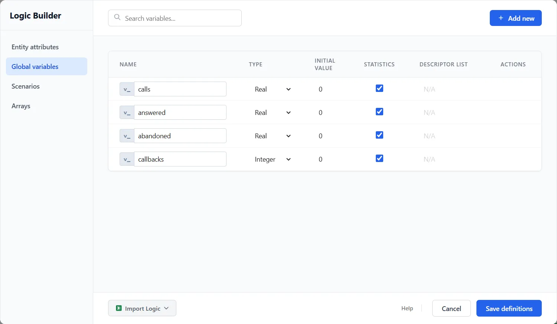Toggle the statistics checkbox for calls

coord(379,88)
